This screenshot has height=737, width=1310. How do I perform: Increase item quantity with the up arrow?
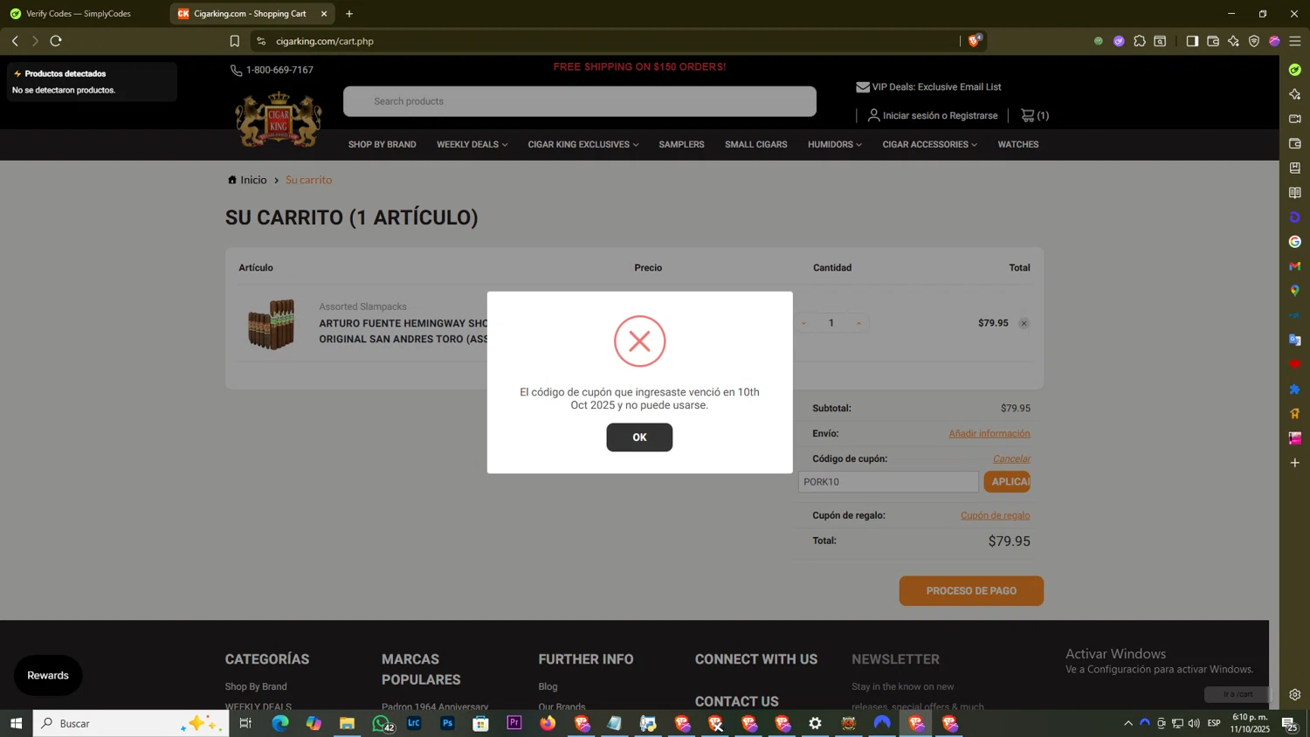(x=858, y=324)
